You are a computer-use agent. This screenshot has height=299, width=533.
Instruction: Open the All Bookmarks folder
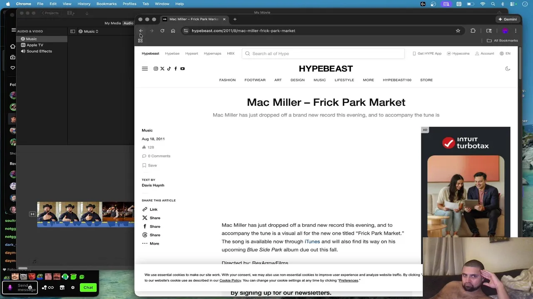503,40
